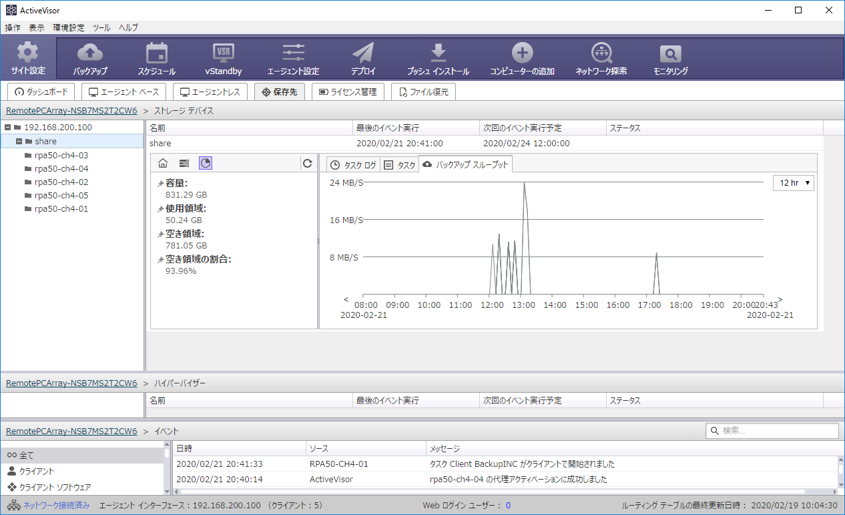The width and height of the screenshot is (845, 515).
Task: Collapse the 192.168.200.100 tree node
Action: 7,128
